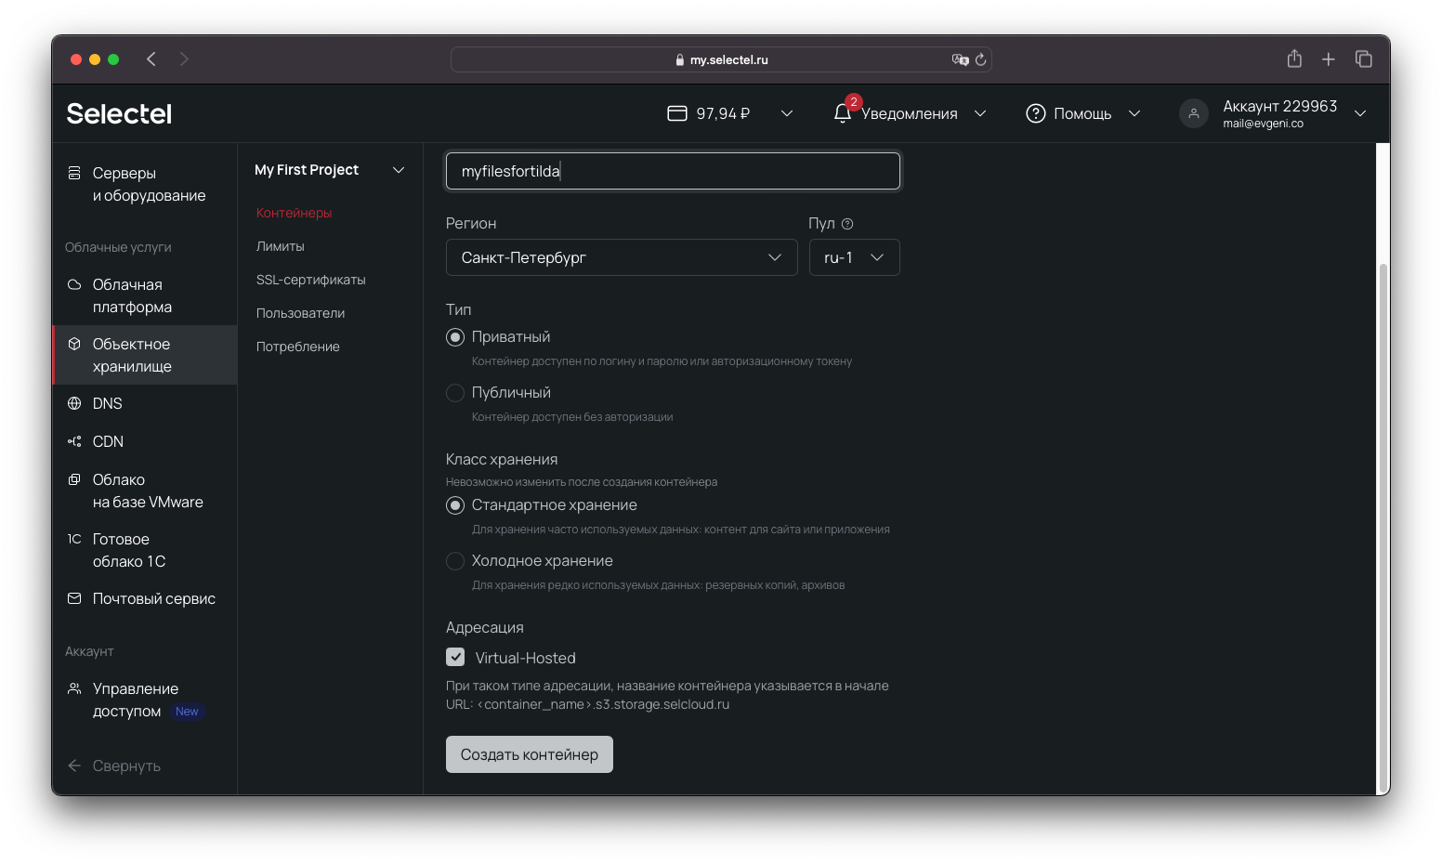Open Облачная платформа in the sidebar
1442x864 pixels.
click(x=145, y=295)
